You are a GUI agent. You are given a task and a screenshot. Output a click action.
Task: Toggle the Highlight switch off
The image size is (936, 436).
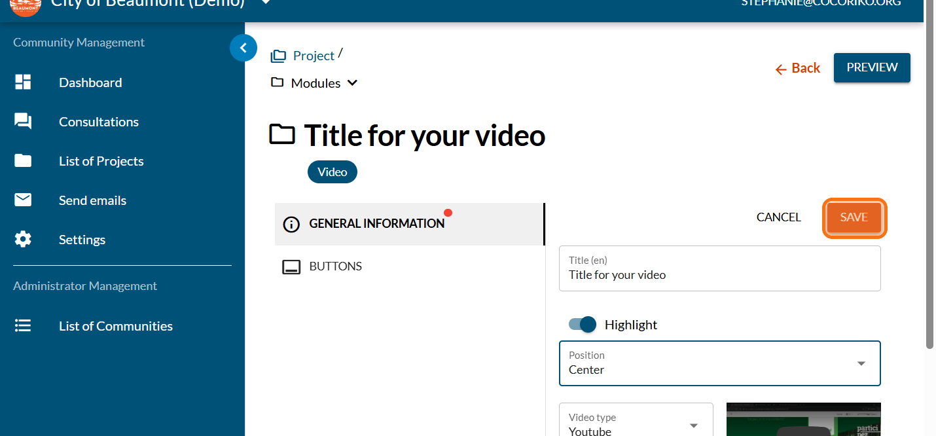583,325
